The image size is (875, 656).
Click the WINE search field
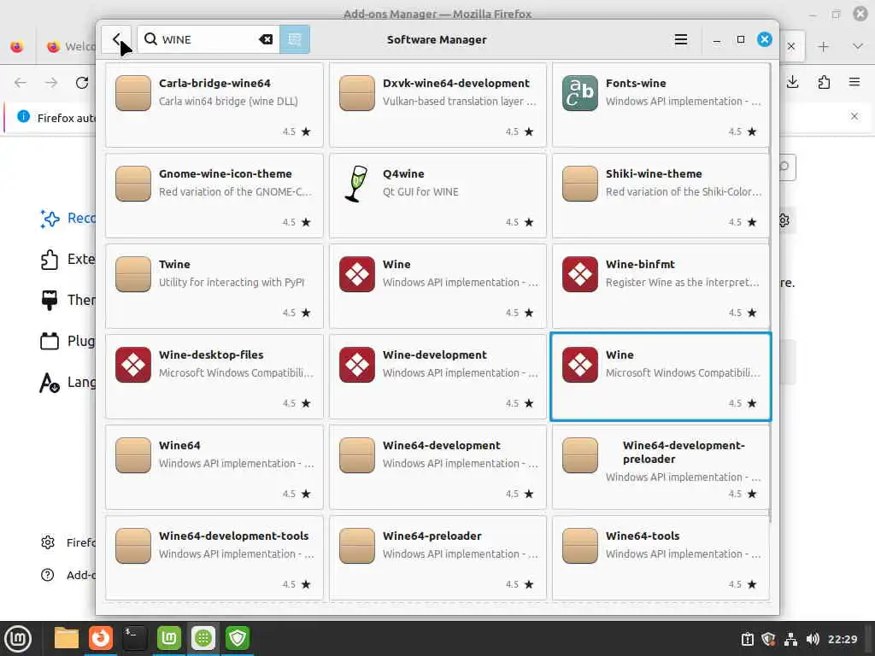208,39
